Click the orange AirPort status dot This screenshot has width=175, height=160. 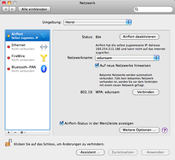tap(9, 36)
